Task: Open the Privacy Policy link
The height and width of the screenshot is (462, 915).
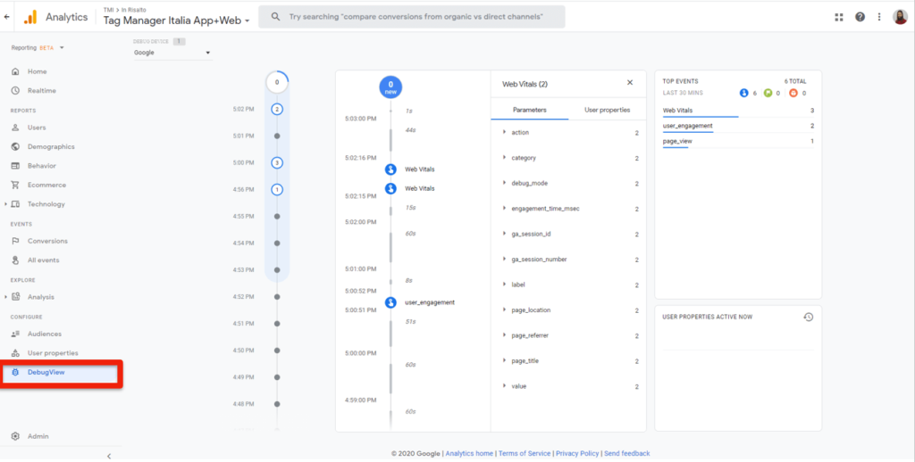Action: 577,453
